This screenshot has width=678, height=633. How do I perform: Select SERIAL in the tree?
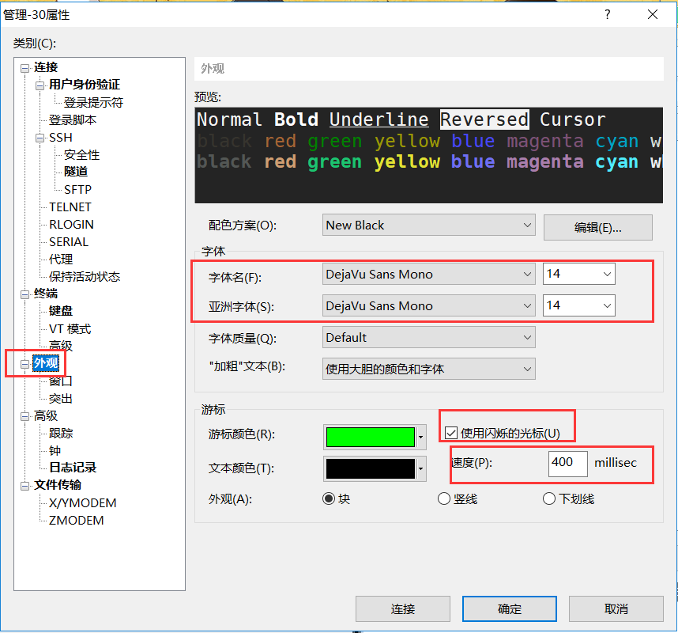(69, 241)
